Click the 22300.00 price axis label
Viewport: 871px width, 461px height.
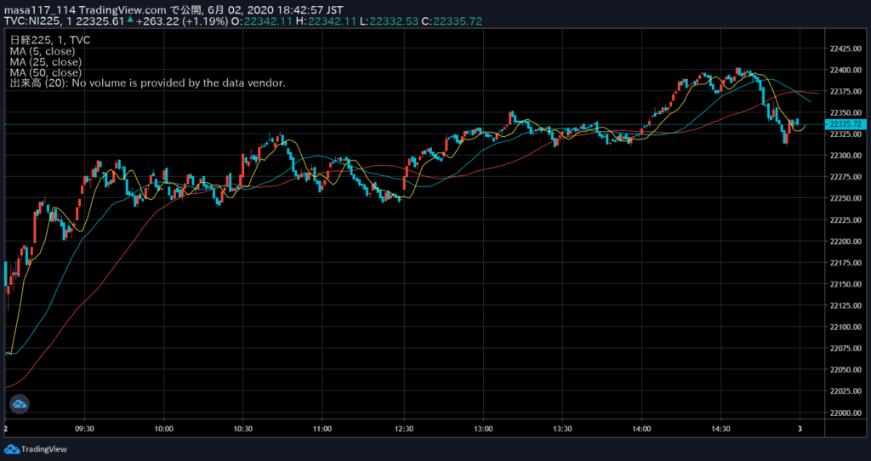point(845,156)
